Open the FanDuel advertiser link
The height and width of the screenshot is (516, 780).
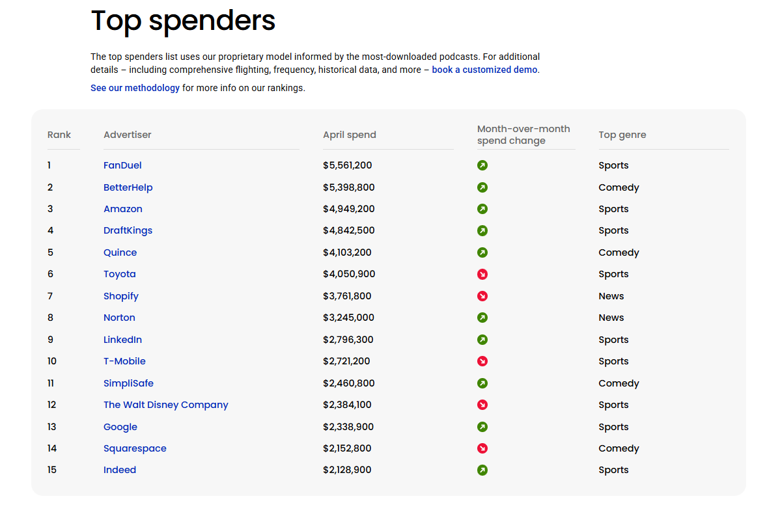click(122, 165)
